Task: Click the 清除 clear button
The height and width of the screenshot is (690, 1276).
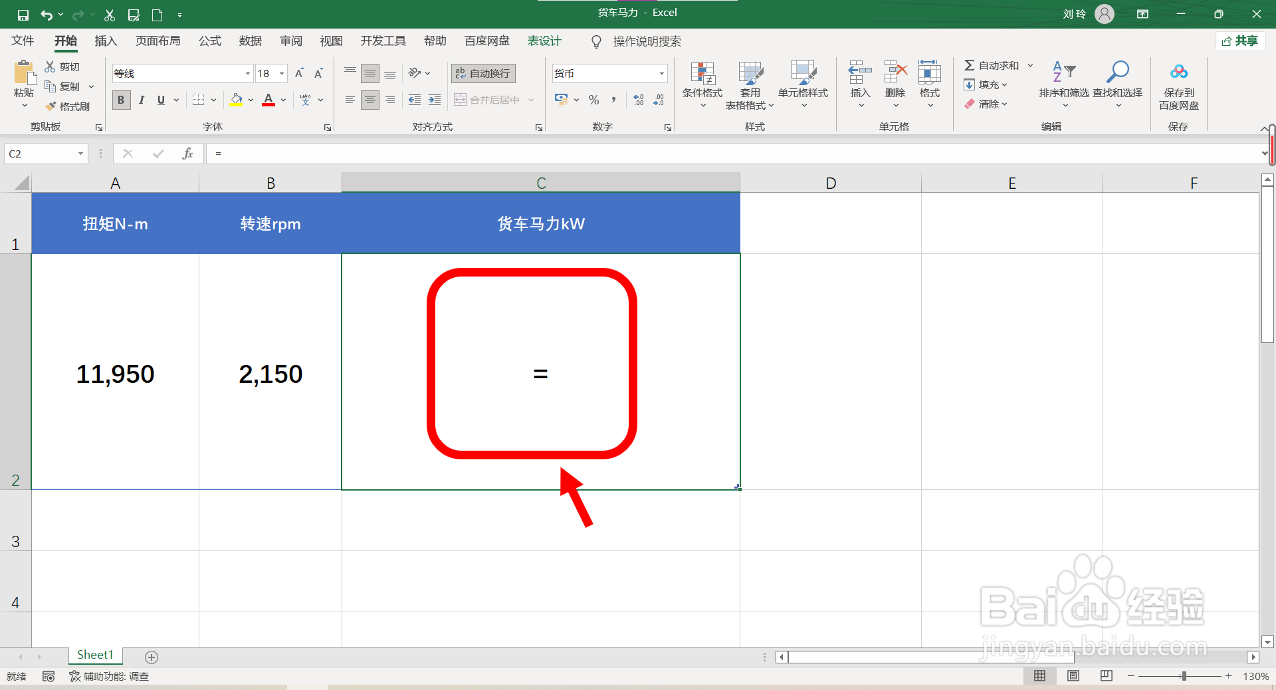Action: pyautogui.click(x=986, y=104)
